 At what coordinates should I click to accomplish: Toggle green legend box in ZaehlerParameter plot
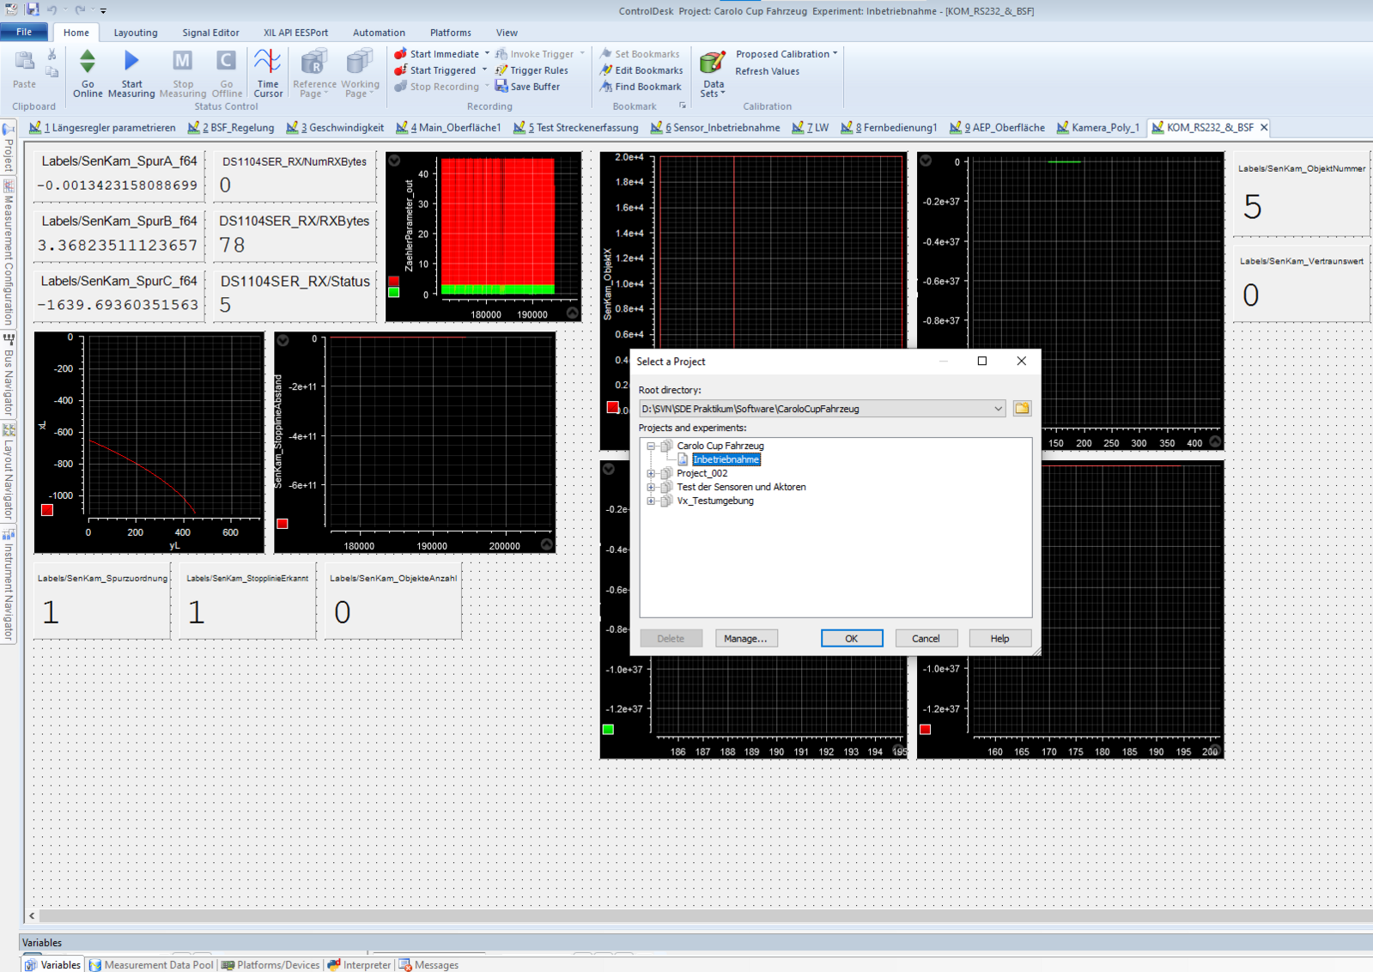point(393,293)
